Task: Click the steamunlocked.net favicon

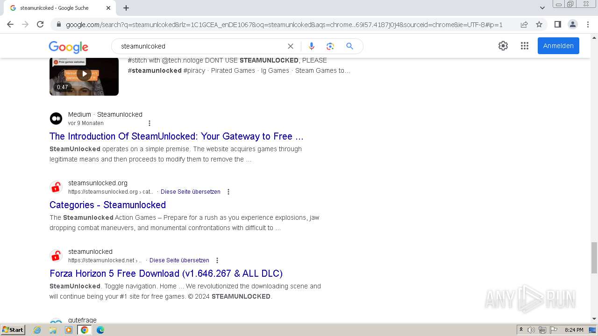Action: (x=56, y=256)
